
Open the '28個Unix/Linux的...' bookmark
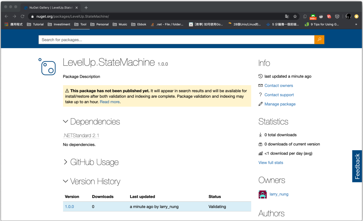[x=245, y=24]
